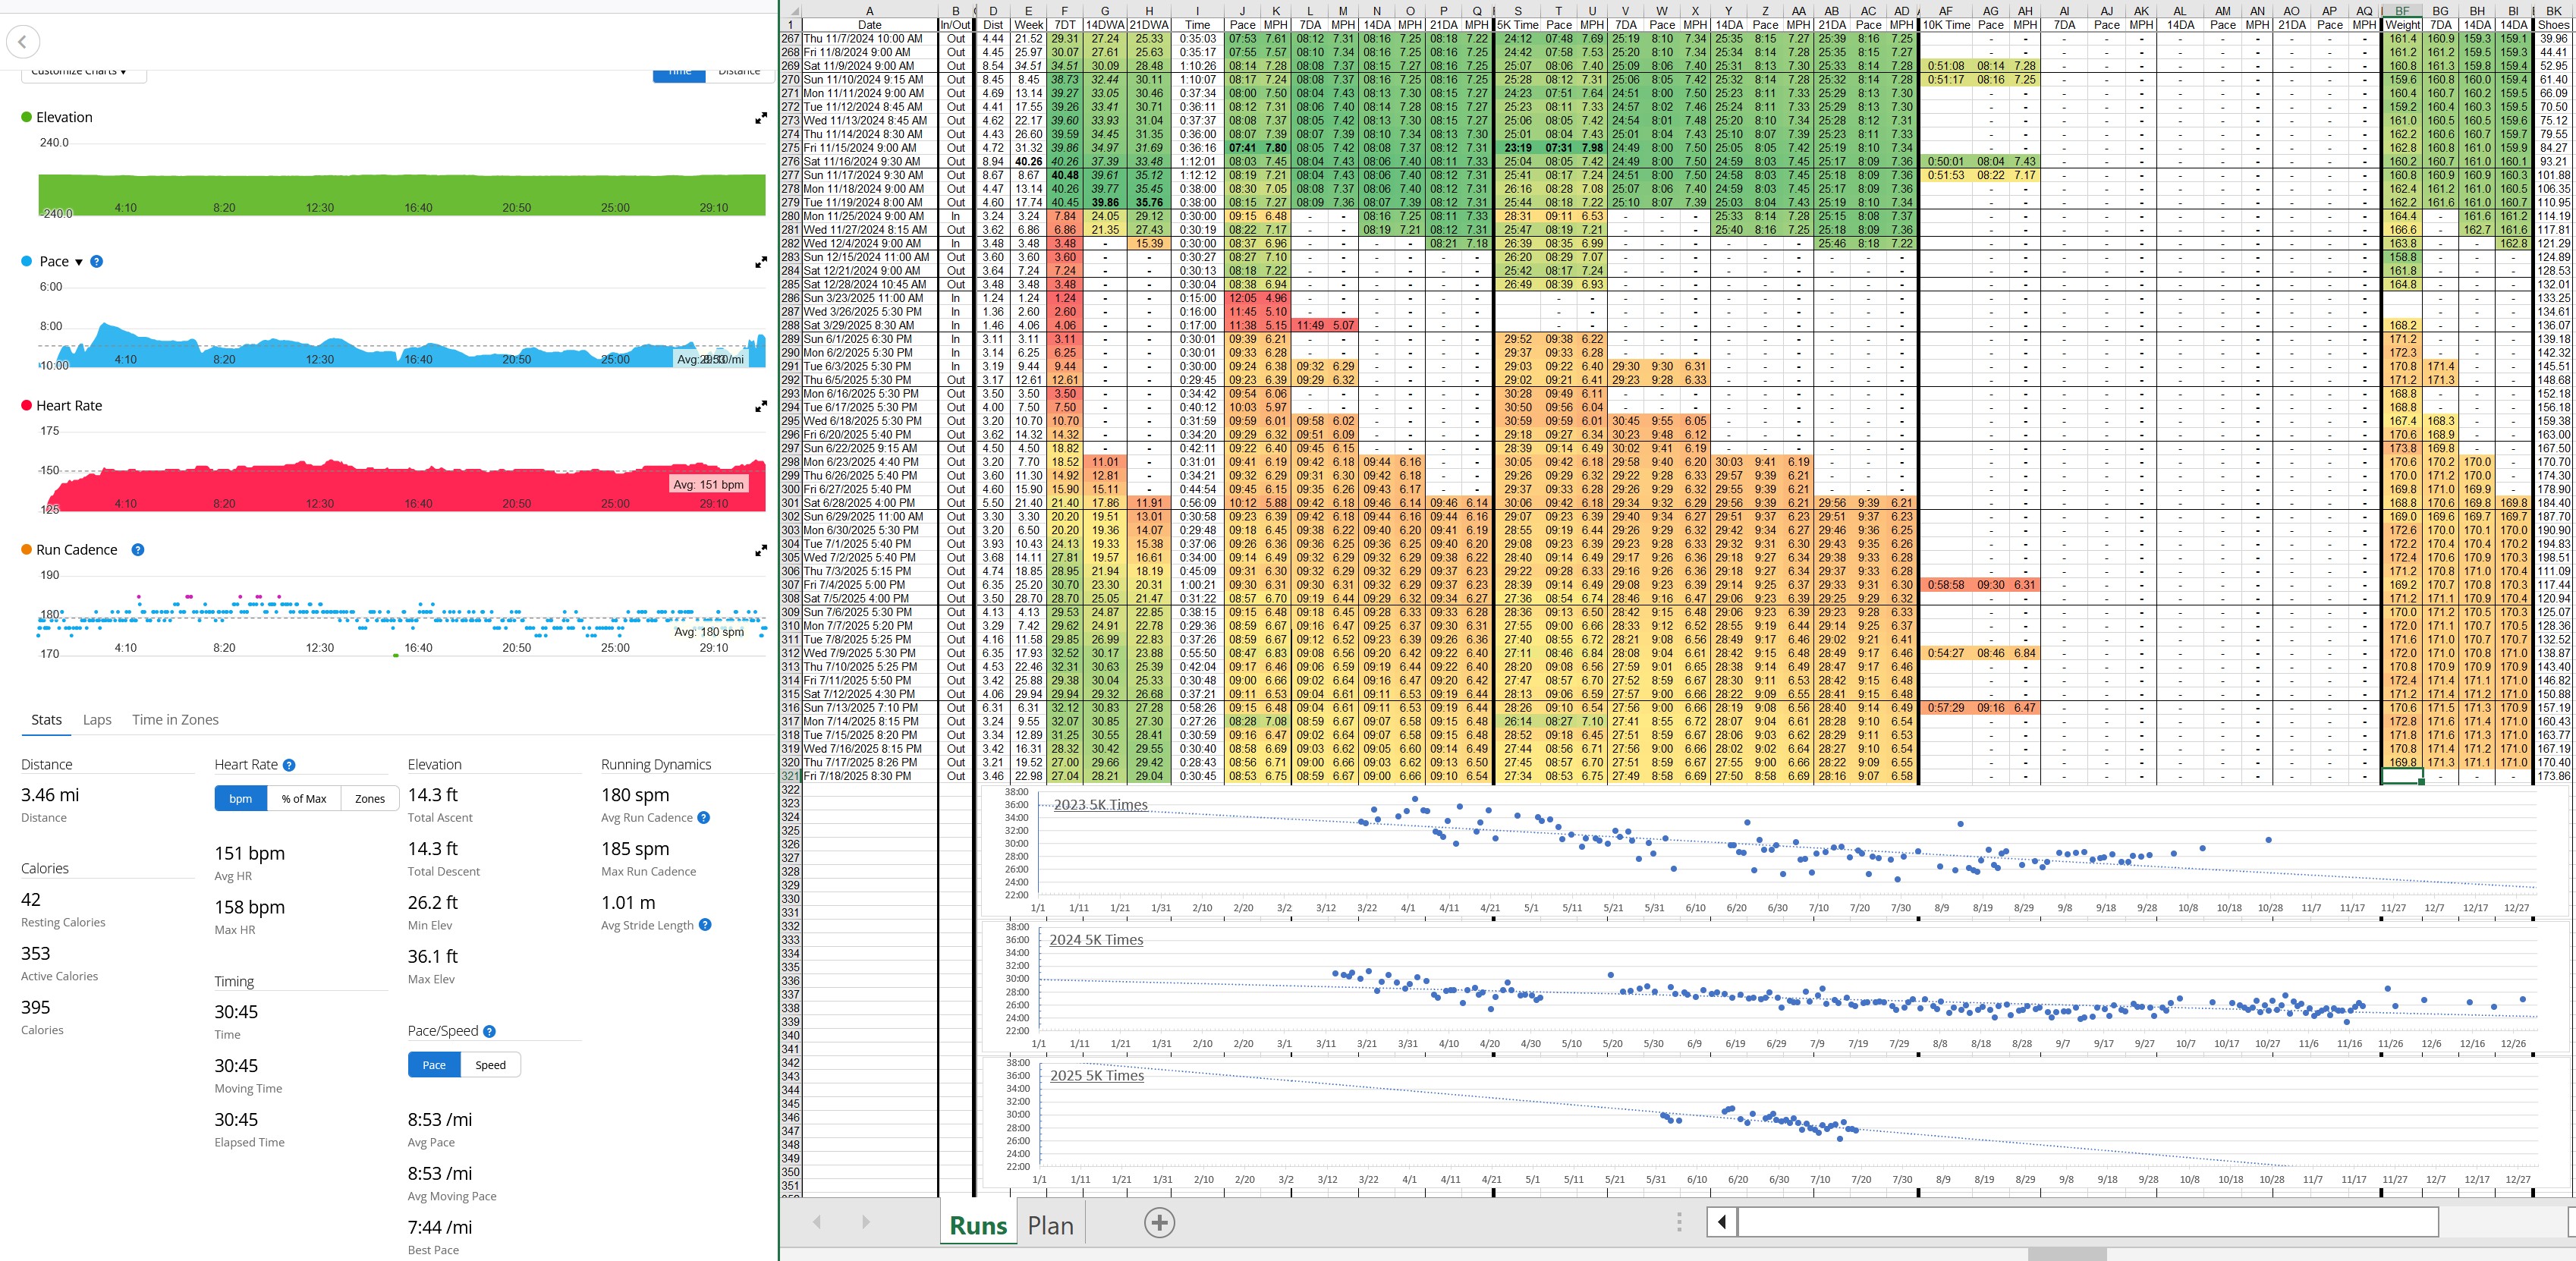Click the 10K time cell '0:57:29'

point(1945,708)
